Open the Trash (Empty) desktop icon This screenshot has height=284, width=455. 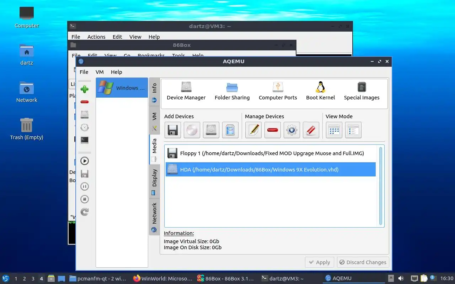tap(27, 129)
